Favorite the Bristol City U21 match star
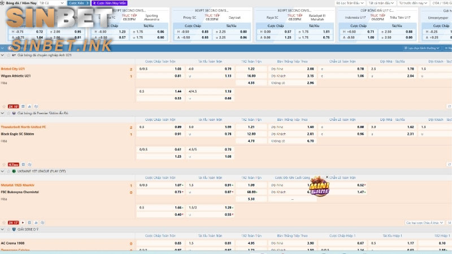Image resolution: width=452 pixels, height=254 pixels. click(x=4, y=107)
